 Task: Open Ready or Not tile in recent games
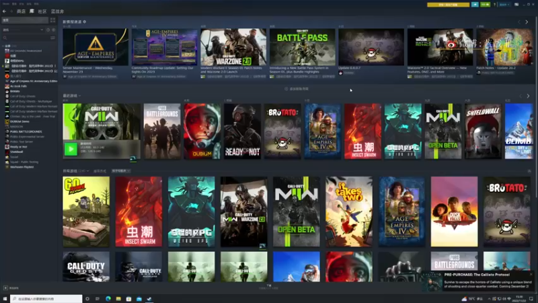click(x=243, y=131)
